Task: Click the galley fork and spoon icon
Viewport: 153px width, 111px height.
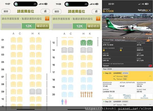Action: click(86, 94)
